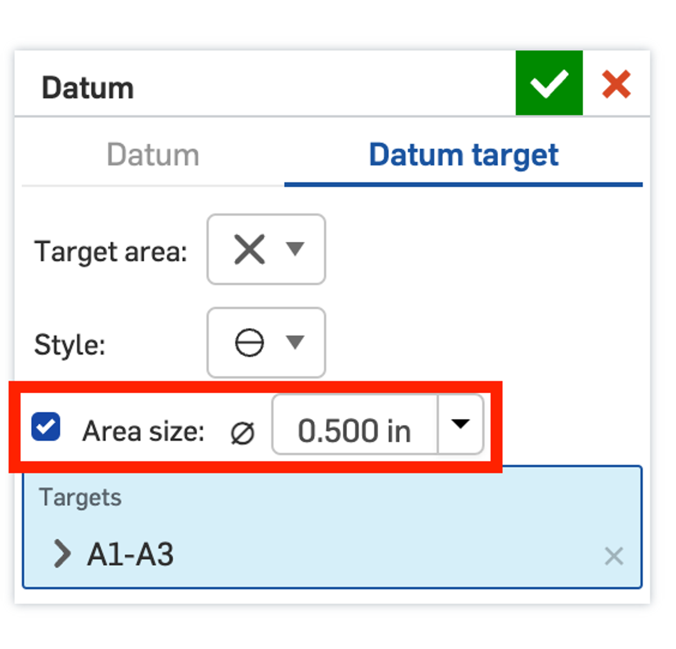The image size is (676, 649).
Task: Confirm the Datum dialog with green checkmark
Action: [548, 83]
